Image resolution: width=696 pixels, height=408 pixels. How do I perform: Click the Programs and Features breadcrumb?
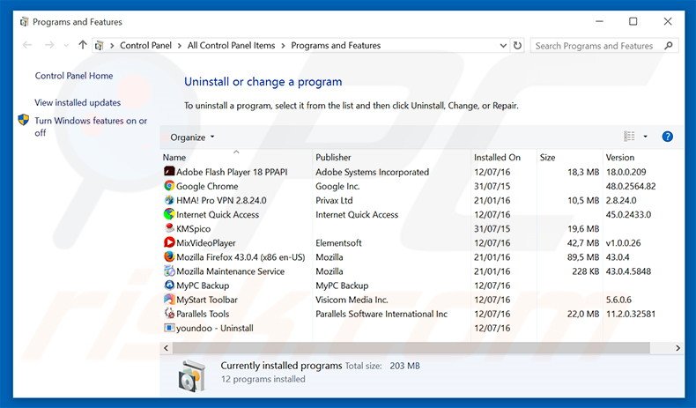(336, 45)
